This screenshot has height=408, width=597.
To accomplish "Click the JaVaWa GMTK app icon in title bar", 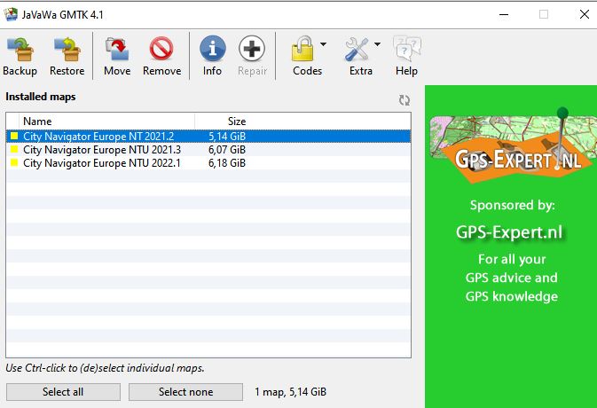I will (x=11, y=14).
